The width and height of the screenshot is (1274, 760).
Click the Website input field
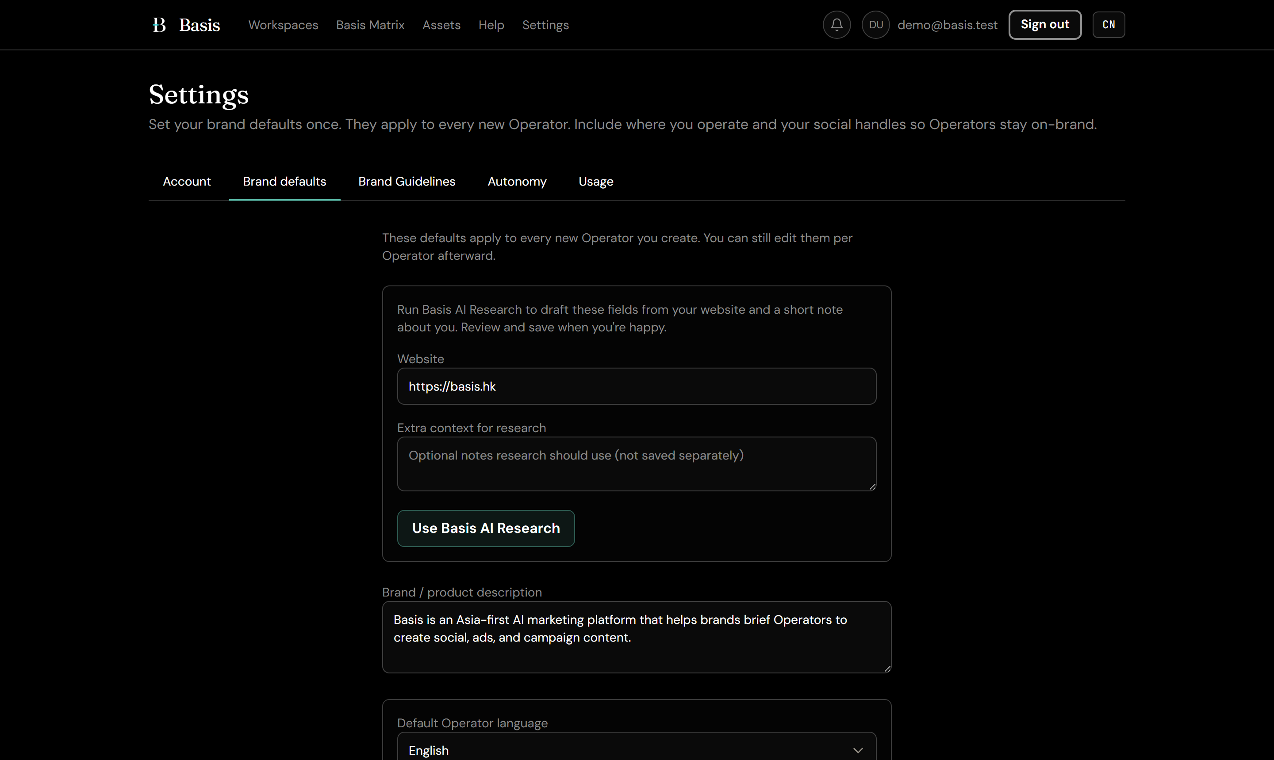coord(637,386)
